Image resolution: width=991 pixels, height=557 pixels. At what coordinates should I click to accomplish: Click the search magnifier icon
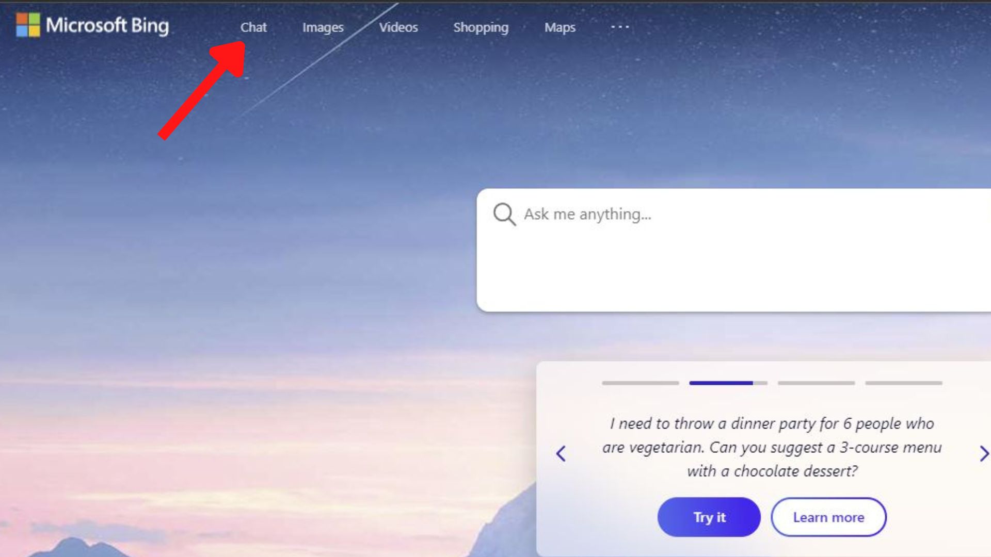[504, 214]
